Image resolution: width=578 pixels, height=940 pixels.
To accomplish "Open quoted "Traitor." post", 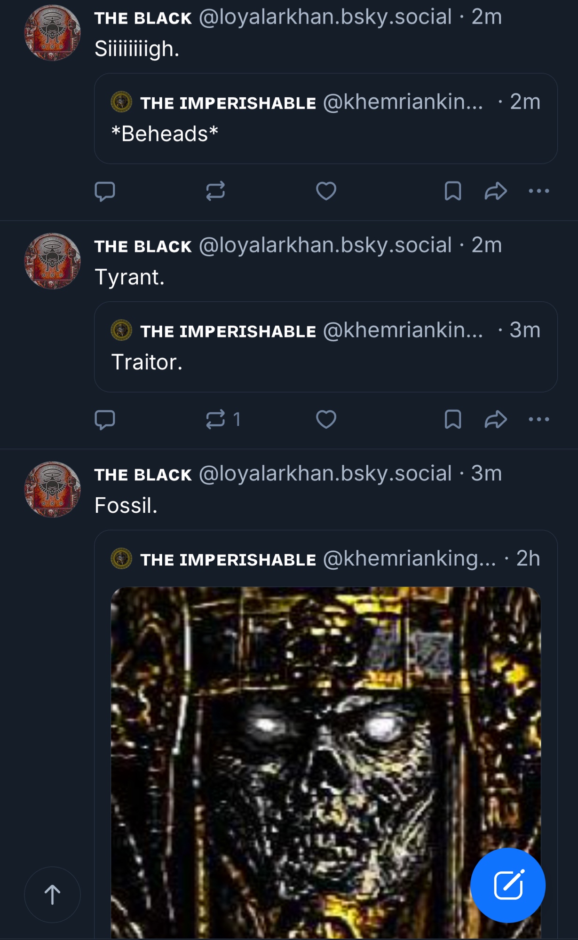I will click(x=325, y=362).
